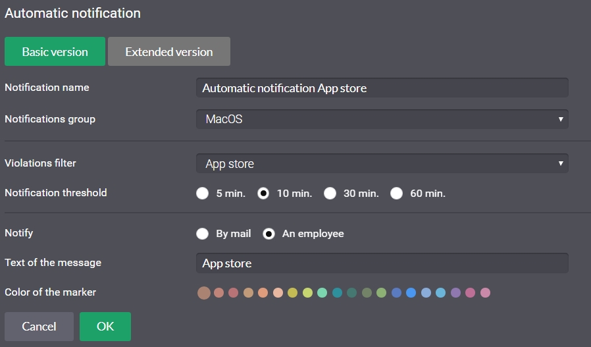Choose the mint green marker color

[x=322, y=293]
